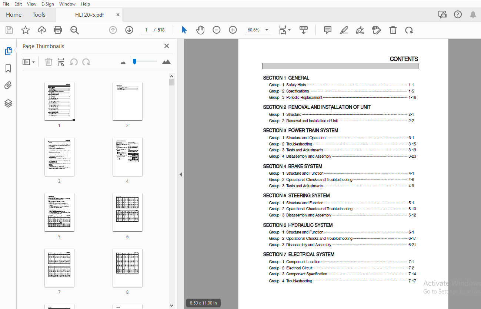
Task: Open the E-Sign menu
Action: (x=47, y=4)
